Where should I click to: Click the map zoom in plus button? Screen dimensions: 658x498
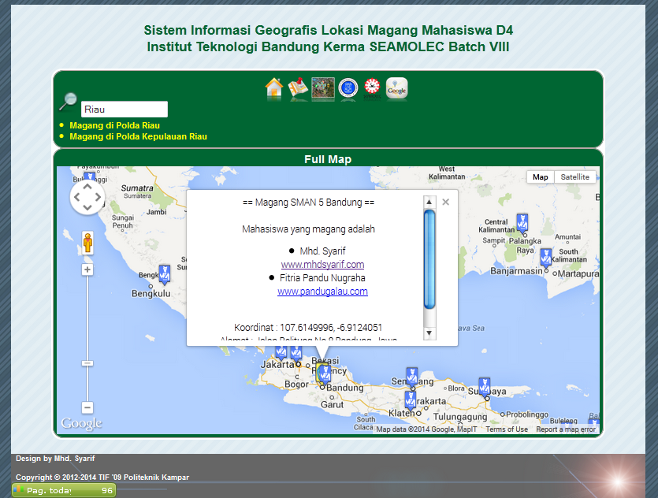[x=87, y=269]
